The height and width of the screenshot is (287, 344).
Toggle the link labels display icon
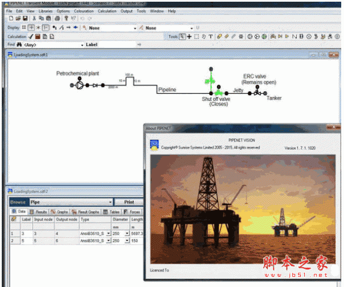(62, 28)
